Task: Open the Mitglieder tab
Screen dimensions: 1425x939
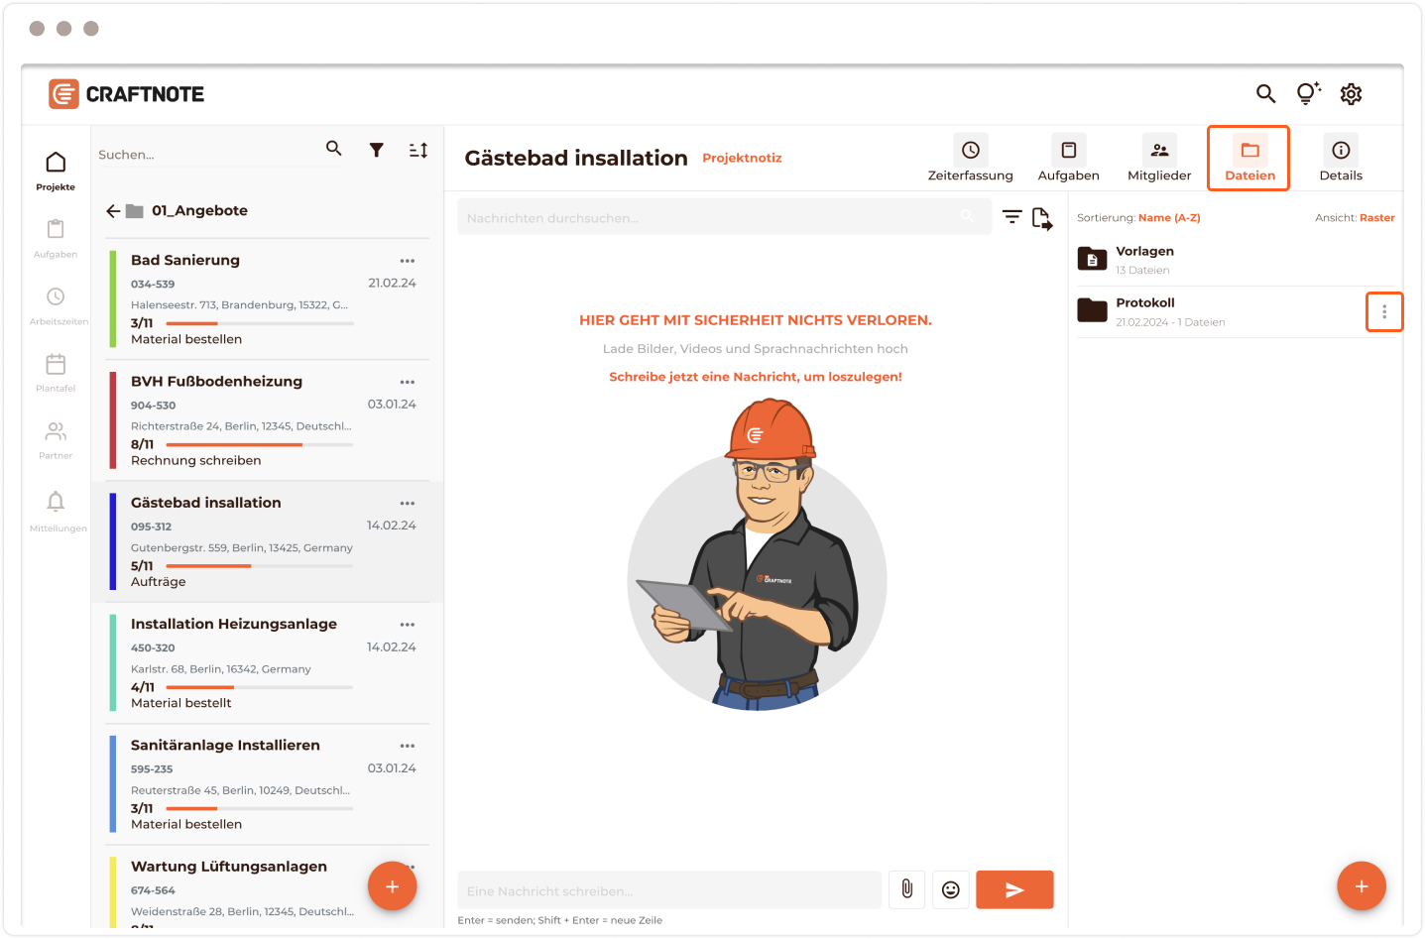Action: coord(1158,159)
